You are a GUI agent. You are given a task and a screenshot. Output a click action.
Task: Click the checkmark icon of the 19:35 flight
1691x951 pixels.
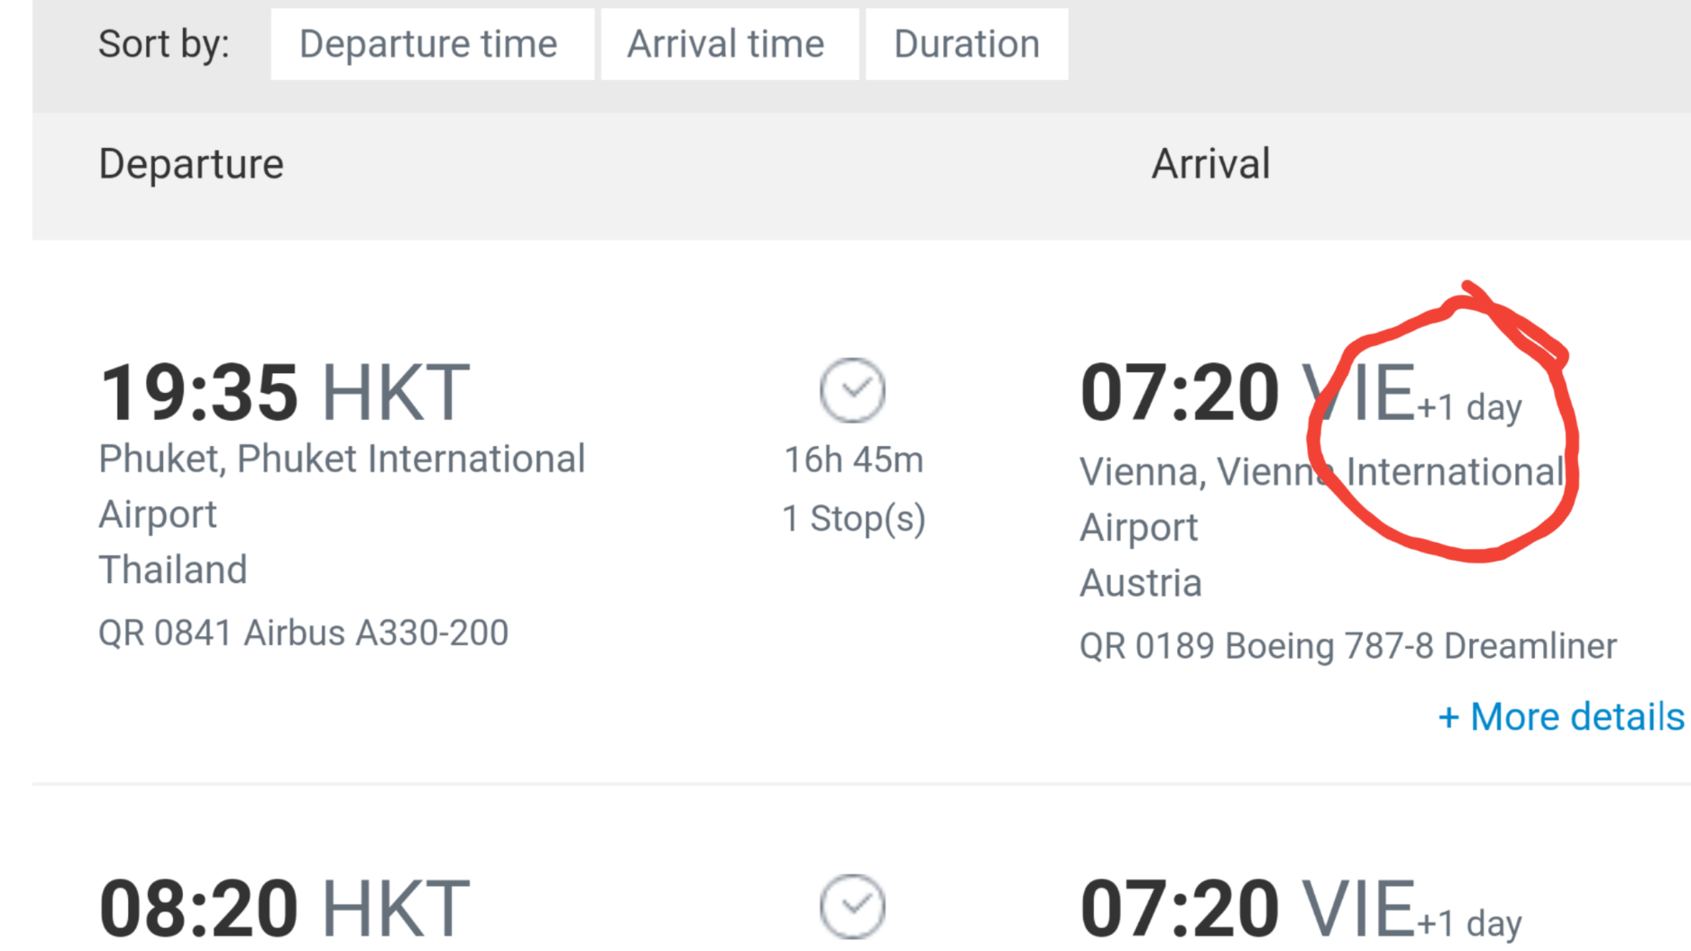pos(852,390)
